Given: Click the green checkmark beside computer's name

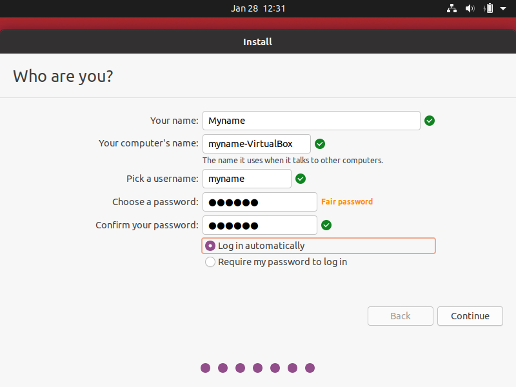Looking at the screenshot, I should tap(320, 144).
